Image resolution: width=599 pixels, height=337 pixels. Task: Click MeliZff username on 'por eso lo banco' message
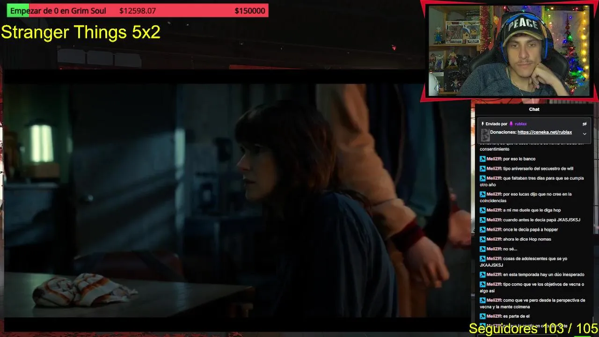coord(494,159)
